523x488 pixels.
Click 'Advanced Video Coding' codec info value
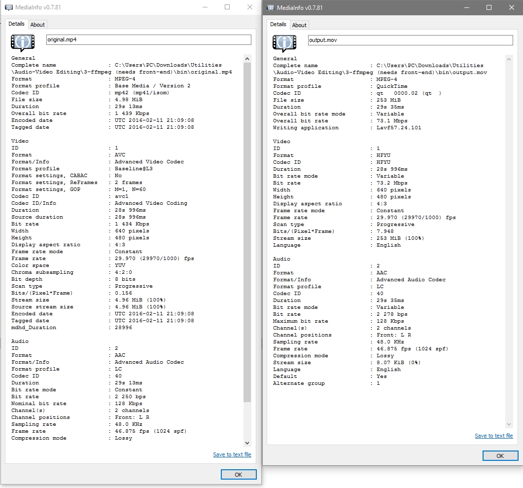point(151,203)
